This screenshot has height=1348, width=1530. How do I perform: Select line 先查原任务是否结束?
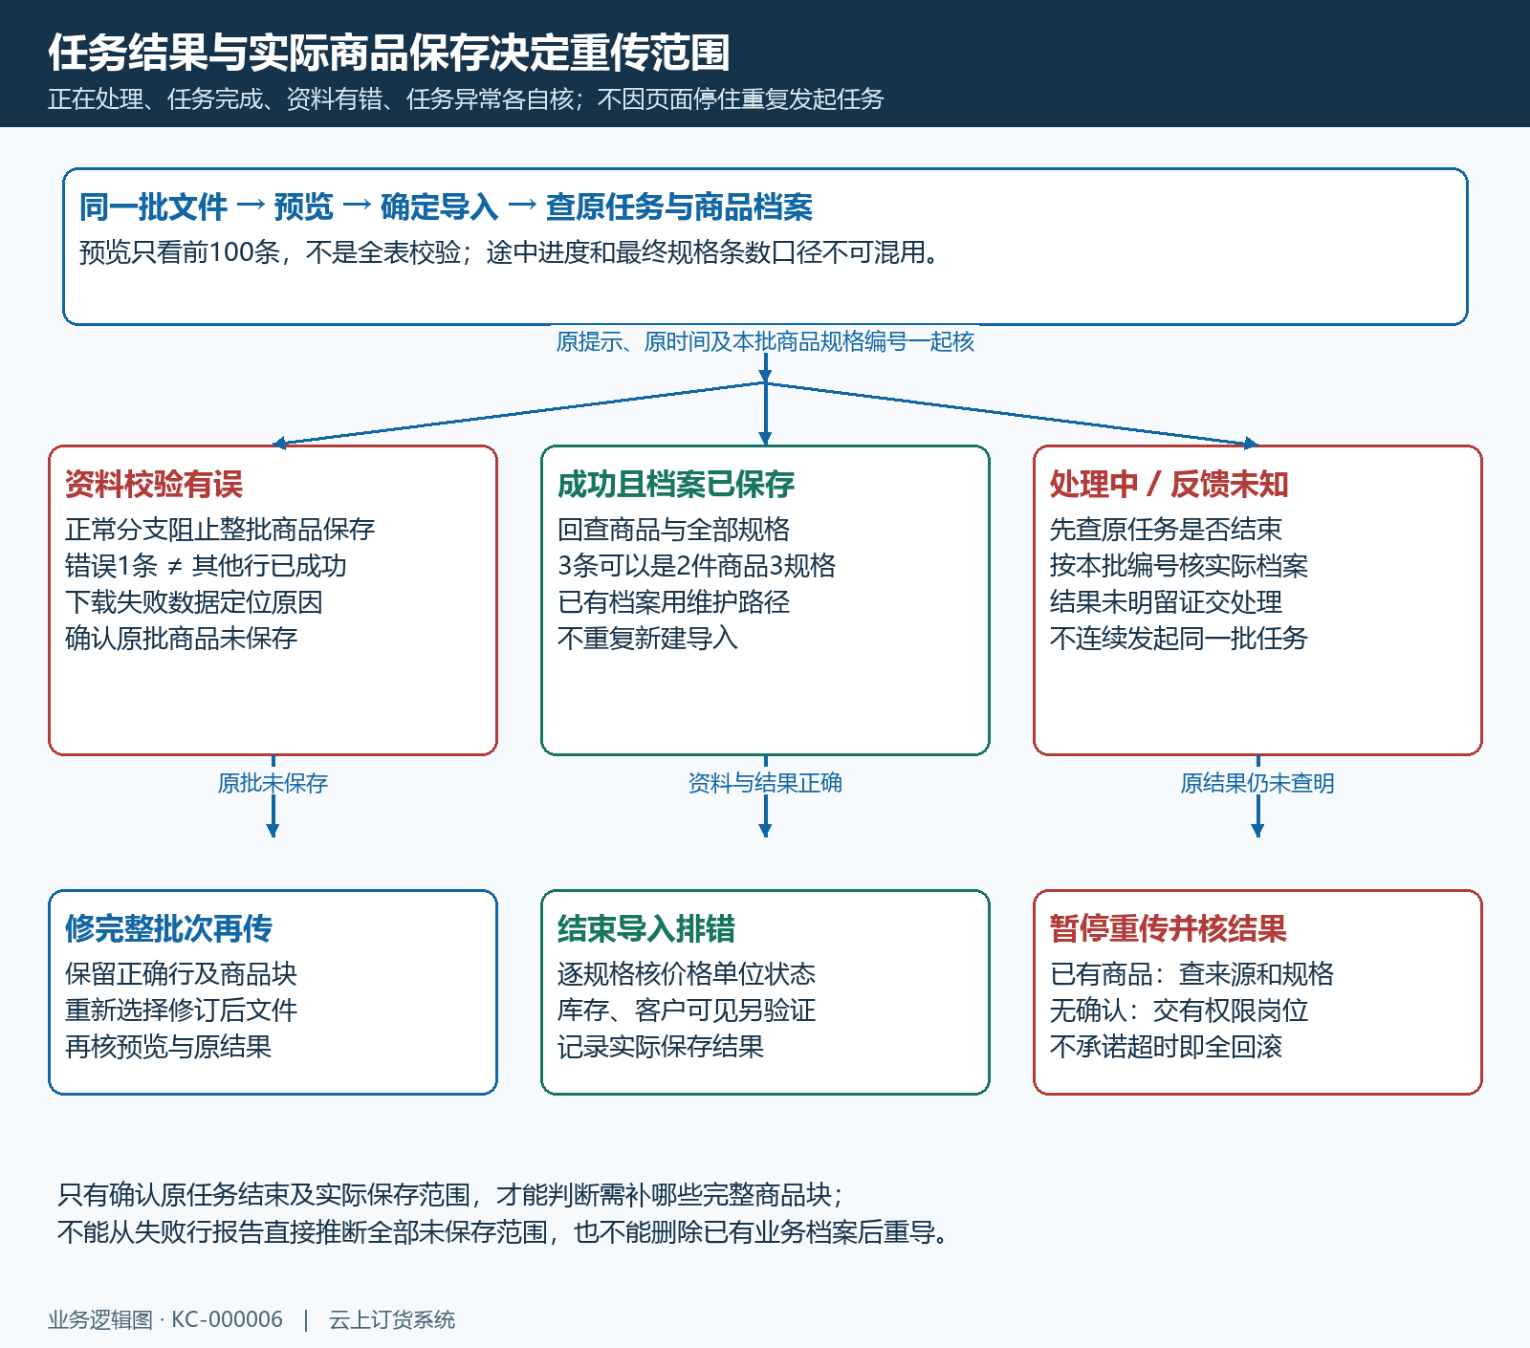pyautogui.click(x=1166, y=530)
